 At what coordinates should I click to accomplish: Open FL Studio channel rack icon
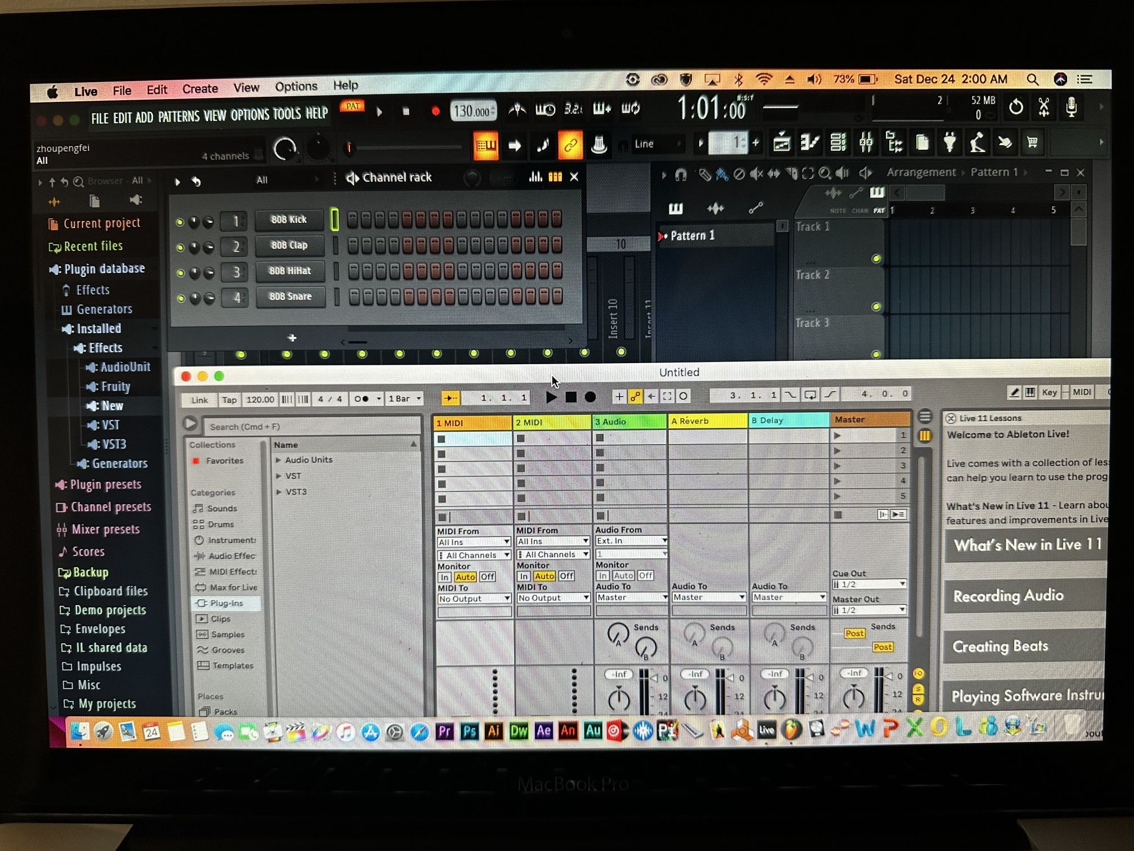pyautogui.click(x=838, y=142)
